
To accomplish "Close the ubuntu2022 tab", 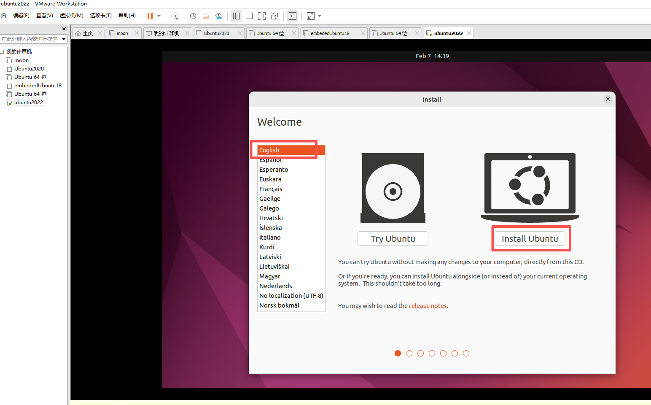I will pyautogui.click(x=469, y=33).
